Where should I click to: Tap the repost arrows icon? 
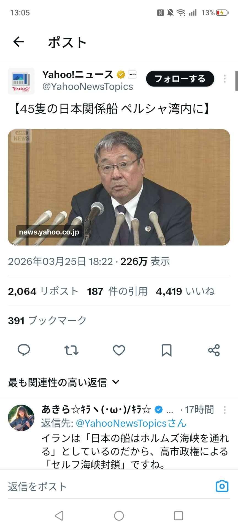tap(71, 350)
